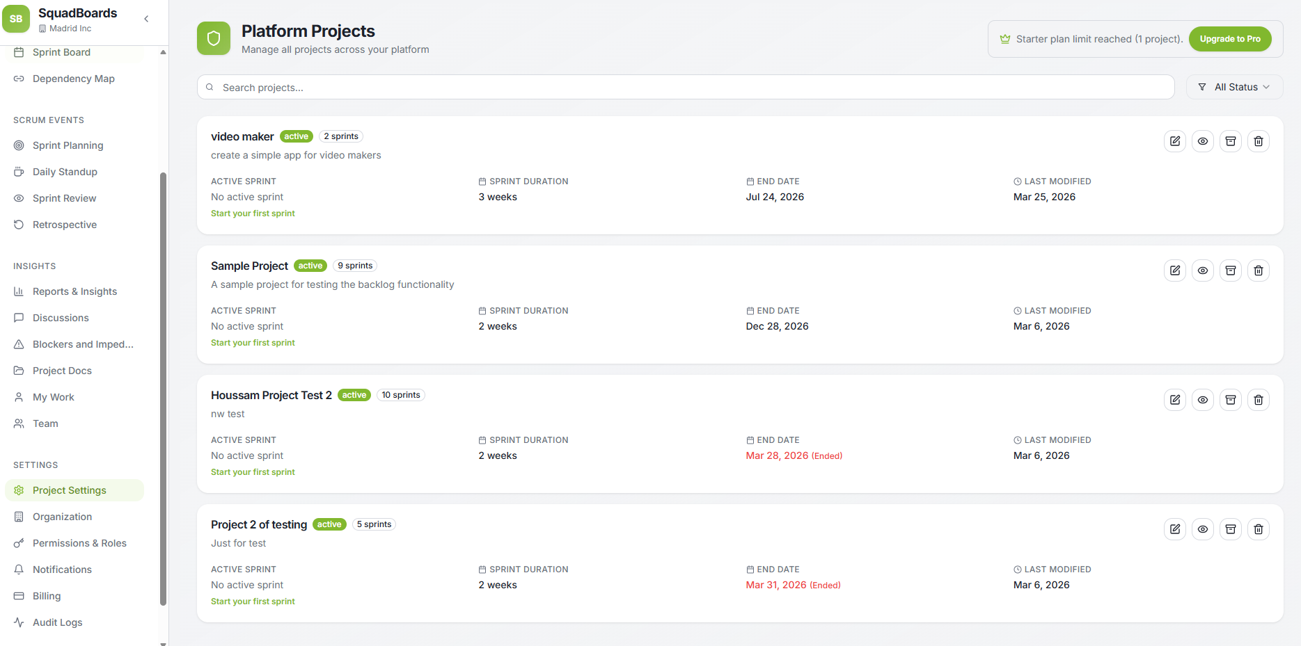The image size is (1301, 646).
Task: Click Start your first sprint for video maker
Action: (253, 213)
